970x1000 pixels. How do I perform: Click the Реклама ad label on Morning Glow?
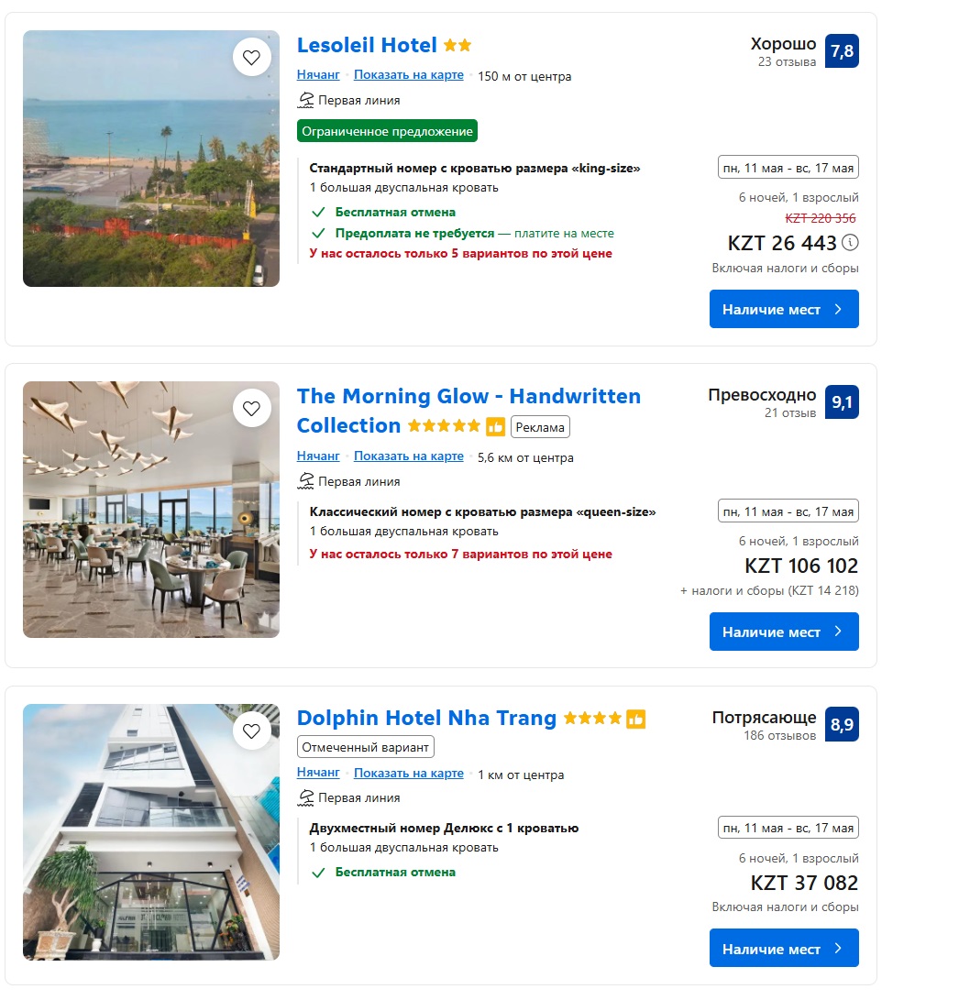coord(540,427)
